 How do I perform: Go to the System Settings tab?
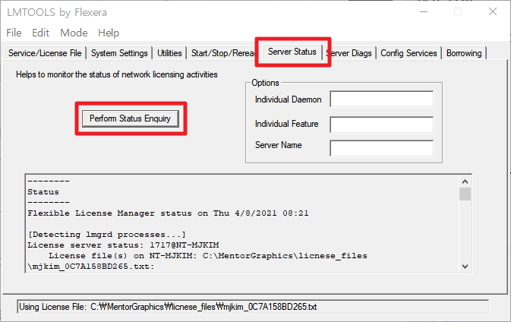pos(119,53)
